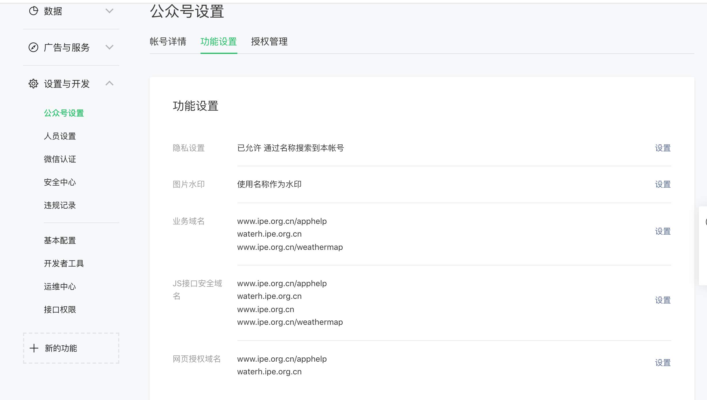Click the pie chart icon beside 数据
Viewport: 707px width, 400px height.
(33, 11)
